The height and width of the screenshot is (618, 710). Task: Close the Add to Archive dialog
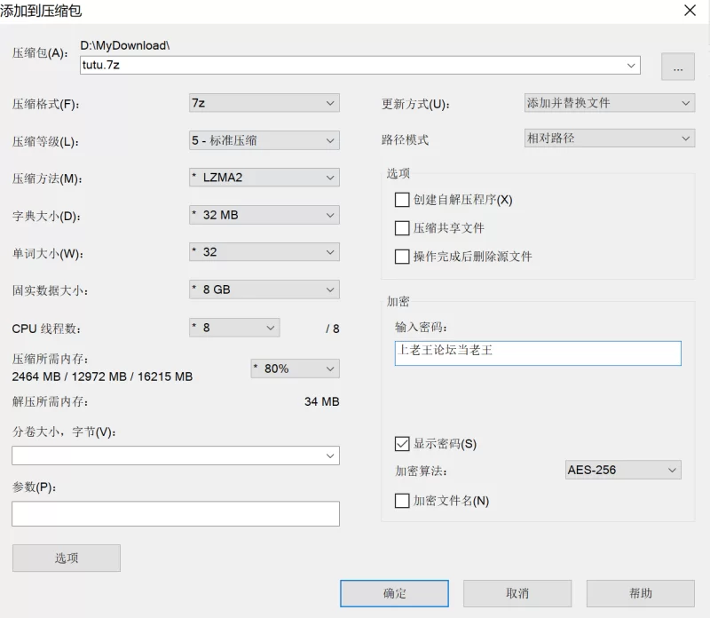click(689, 11)
